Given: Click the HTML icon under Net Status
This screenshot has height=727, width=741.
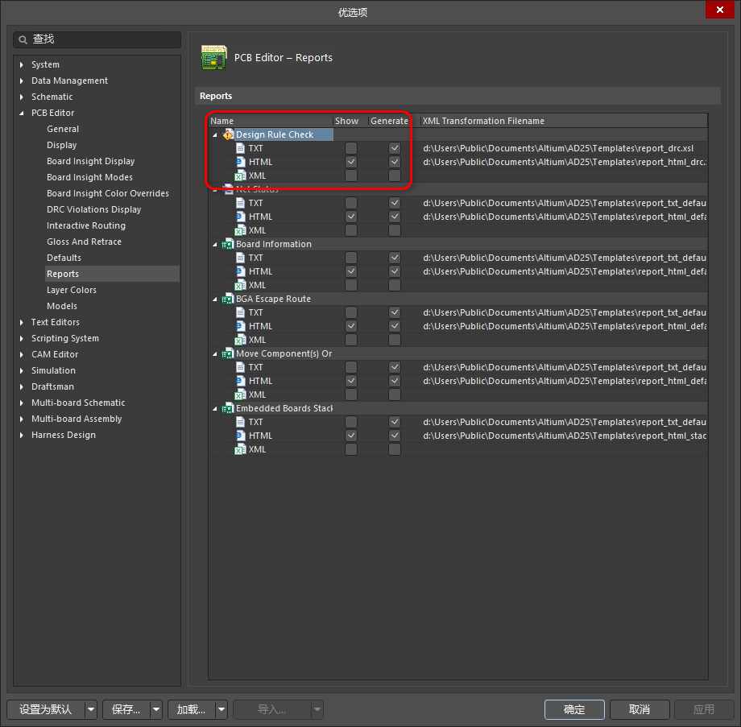Looking at the screenshot, I should click(241, 217).
